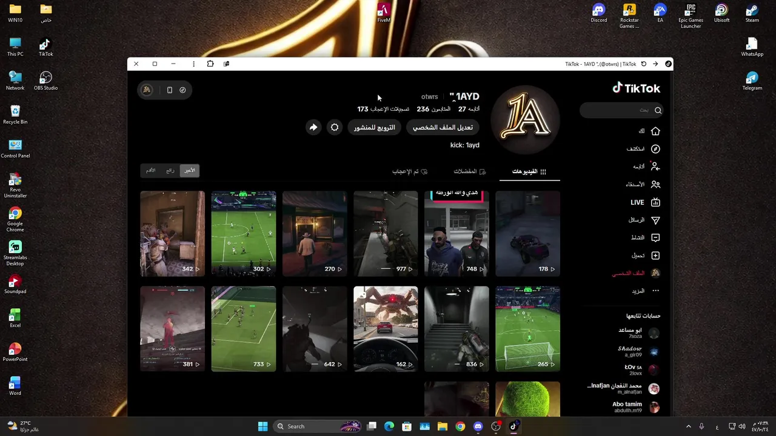
Task: Open Discord desktop shortcut
Action: point(599,13)
